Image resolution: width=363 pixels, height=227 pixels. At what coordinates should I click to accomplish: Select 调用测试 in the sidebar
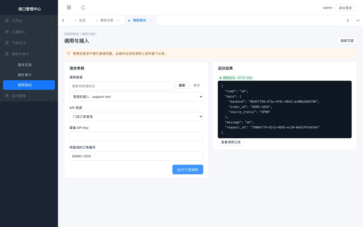click(x=29, y=85)
